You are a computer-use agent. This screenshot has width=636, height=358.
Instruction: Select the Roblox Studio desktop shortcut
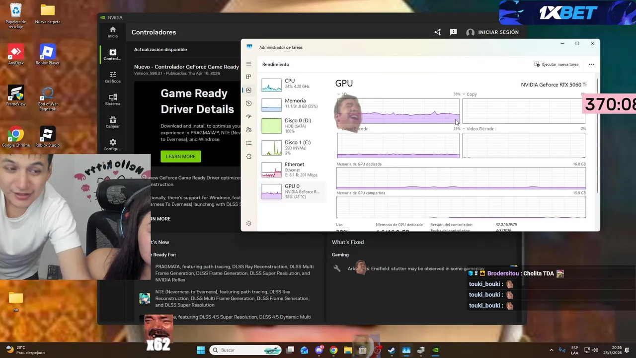48,137
